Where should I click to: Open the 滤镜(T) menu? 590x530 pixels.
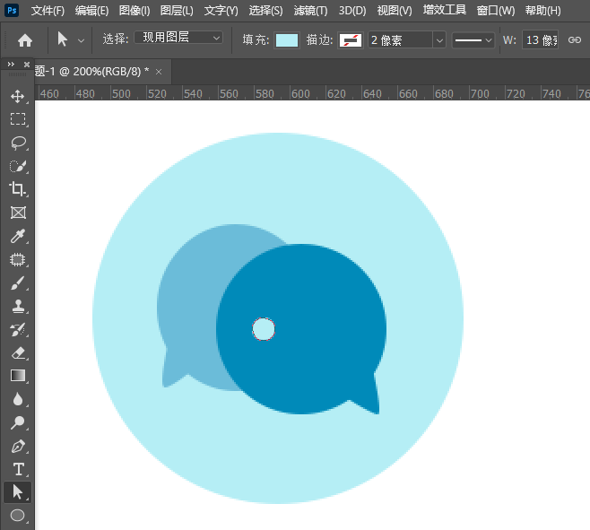pyautogui.click(x=310, y=11)
